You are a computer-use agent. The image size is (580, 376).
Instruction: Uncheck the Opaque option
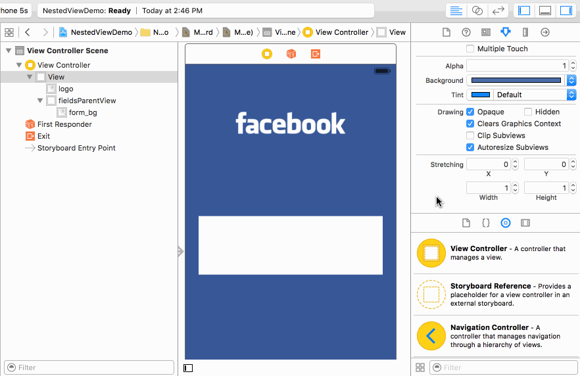pos(470,112)
